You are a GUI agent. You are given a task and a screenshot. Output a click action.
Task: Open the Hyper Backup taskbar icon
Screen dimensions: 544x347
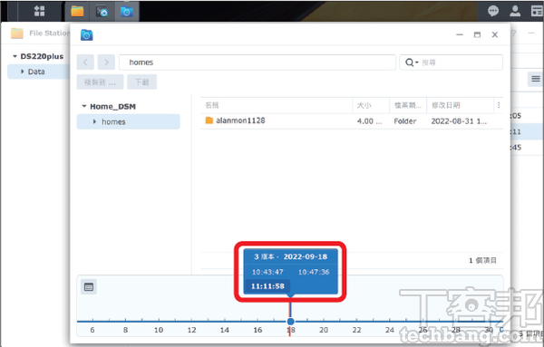point(102,12)
